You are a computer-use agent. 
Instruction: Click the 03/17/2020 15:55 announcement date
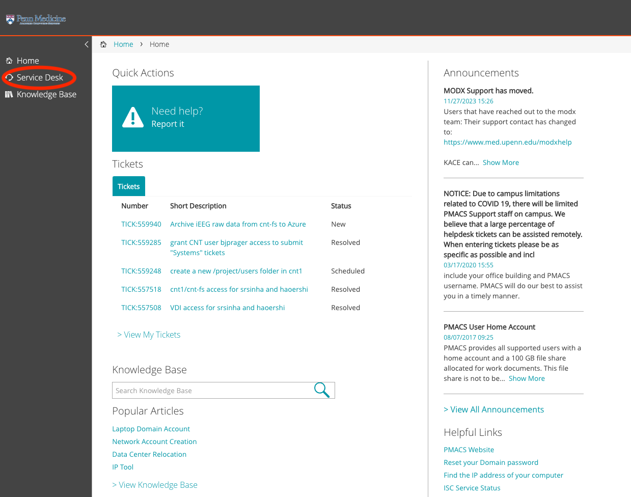[468, 265]
